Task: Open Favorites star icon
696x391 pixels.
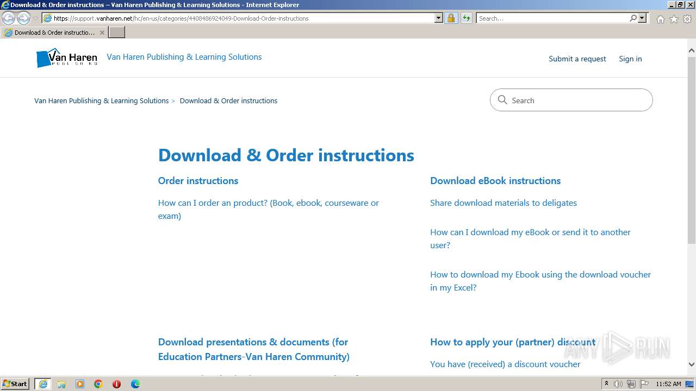Action: click(x=674, y=19)
